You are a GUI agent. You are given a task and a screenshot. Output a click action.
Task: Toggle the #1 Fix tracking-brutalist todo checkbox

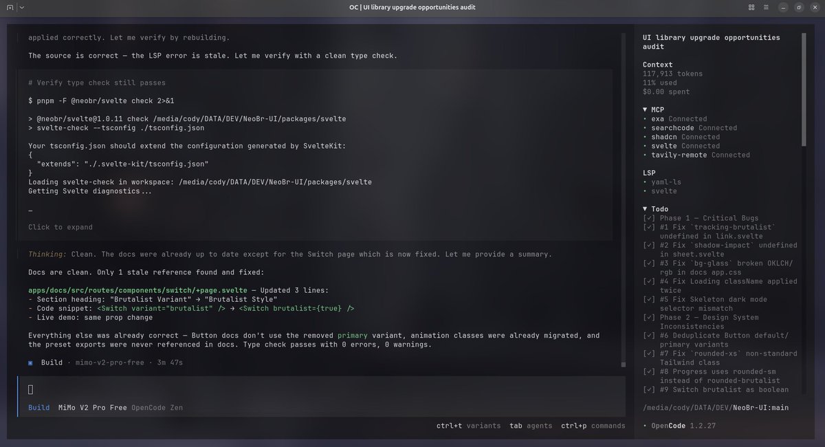tap(649, 227)
